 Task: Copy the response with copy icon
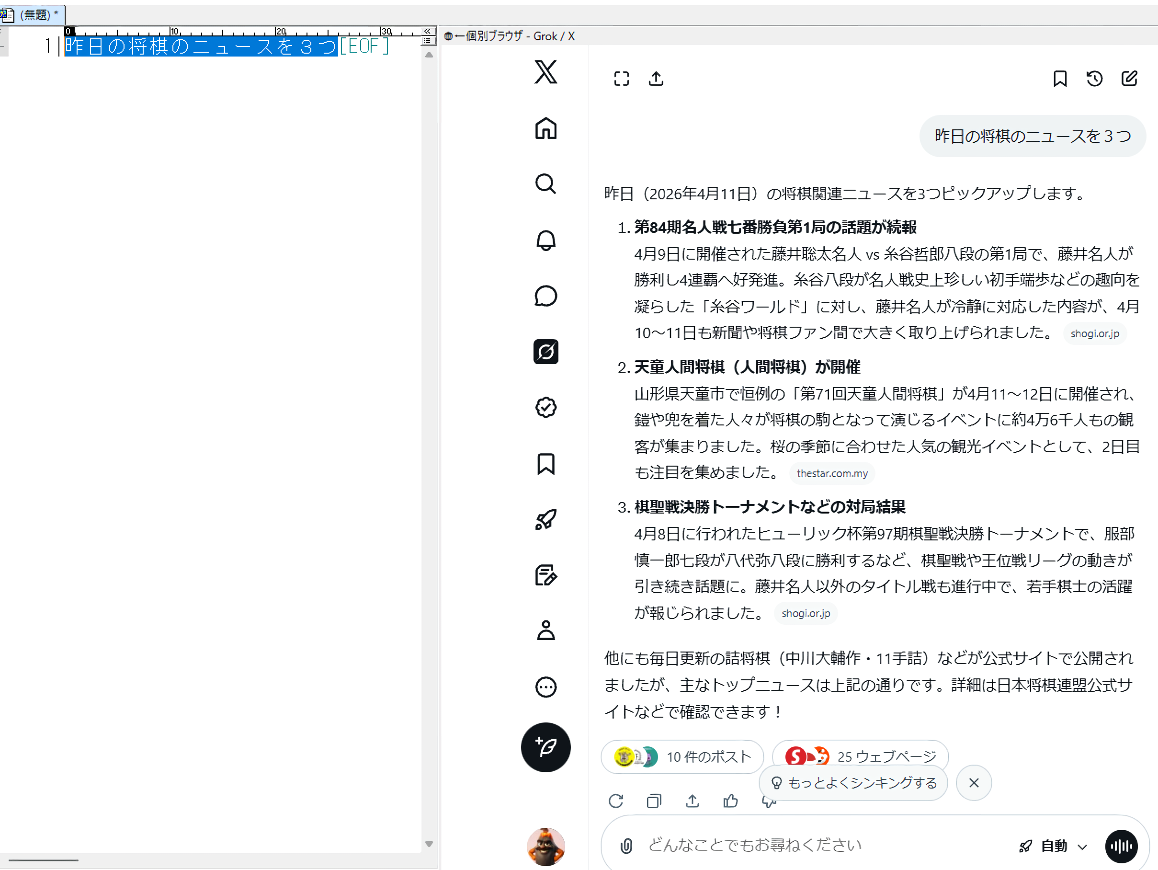tap(654, 801)
